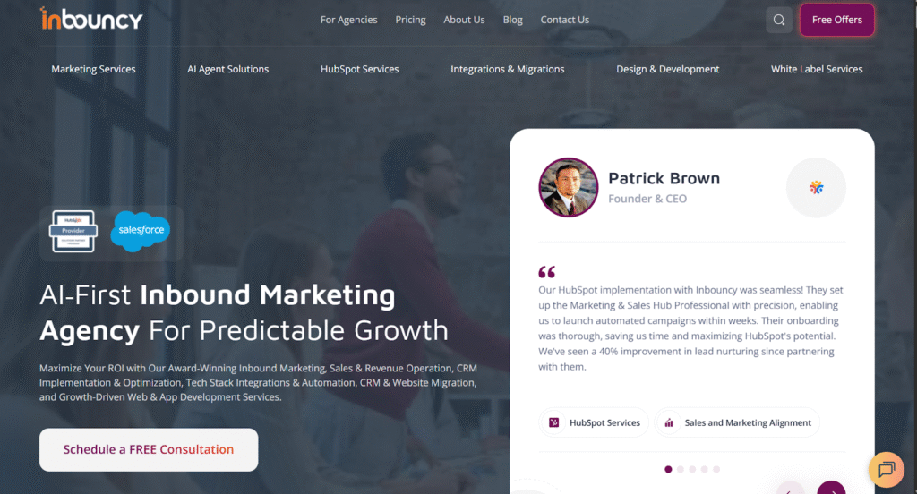Viewport: 917px width, 494px height.
Task: Select the second carousel dot
Action: click(681, 469)
